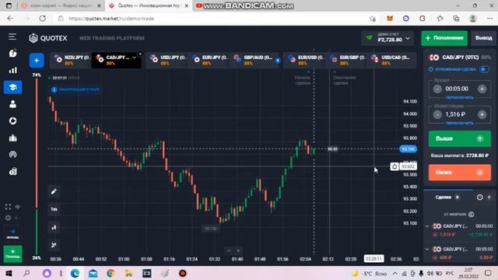The height and width of the screenshot is (280, 498).
Task: Zoom out the chart with minus
Action: click(x=229, y=250)
